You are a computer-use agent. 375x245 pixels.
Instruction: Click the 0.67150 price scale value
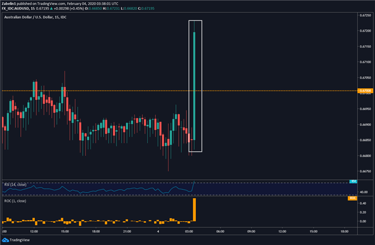point(365,46)
